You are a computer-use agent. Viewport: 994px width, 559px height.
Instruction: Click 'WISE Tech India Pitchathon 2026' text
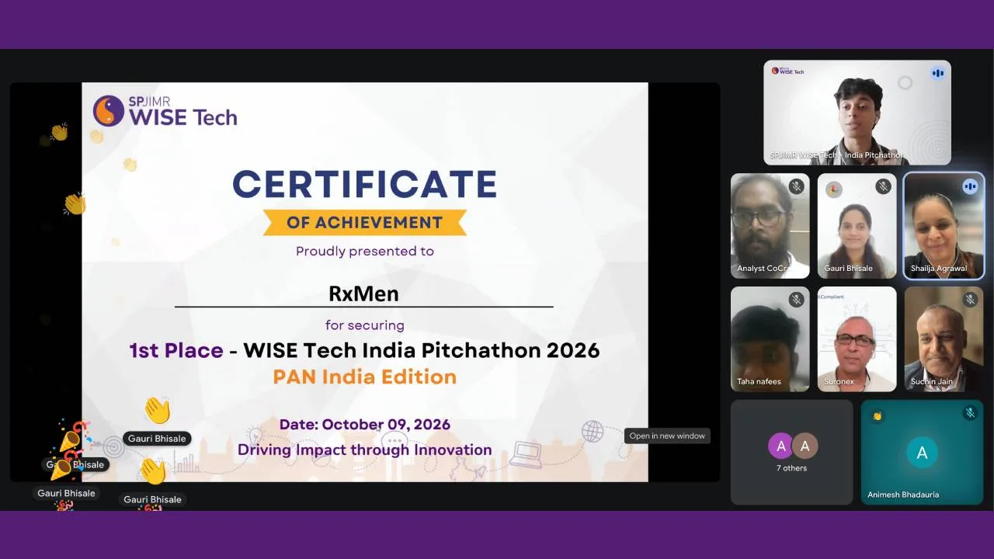pos(422,350)
